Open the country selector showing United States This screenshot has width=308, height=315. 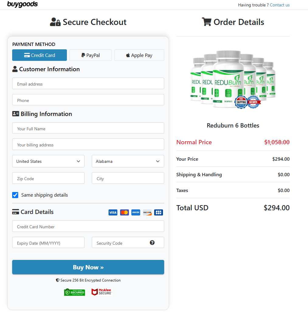48,161
